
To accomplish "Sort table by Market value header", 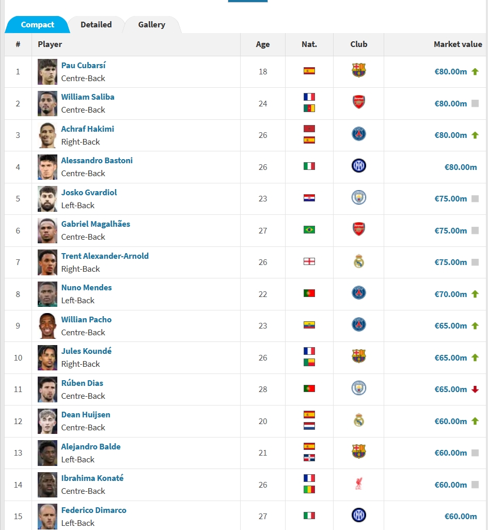I will tap(458, 44).
